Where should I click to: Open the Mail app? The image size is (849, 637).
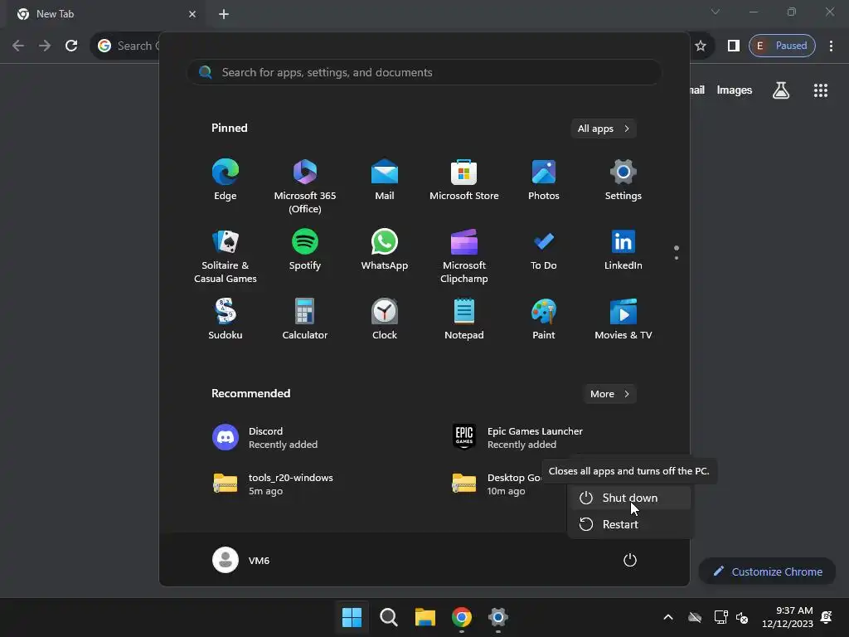[385, 180]
